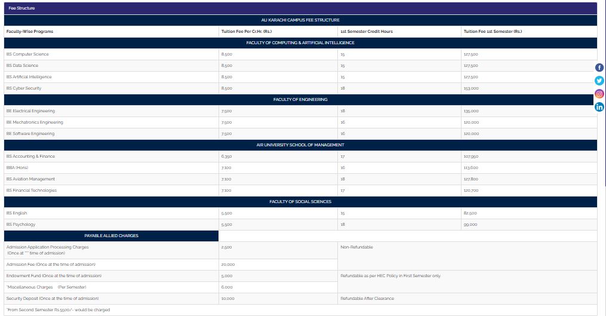
Task: Click the Endowment Fund row label
Action: pos(54,276)
